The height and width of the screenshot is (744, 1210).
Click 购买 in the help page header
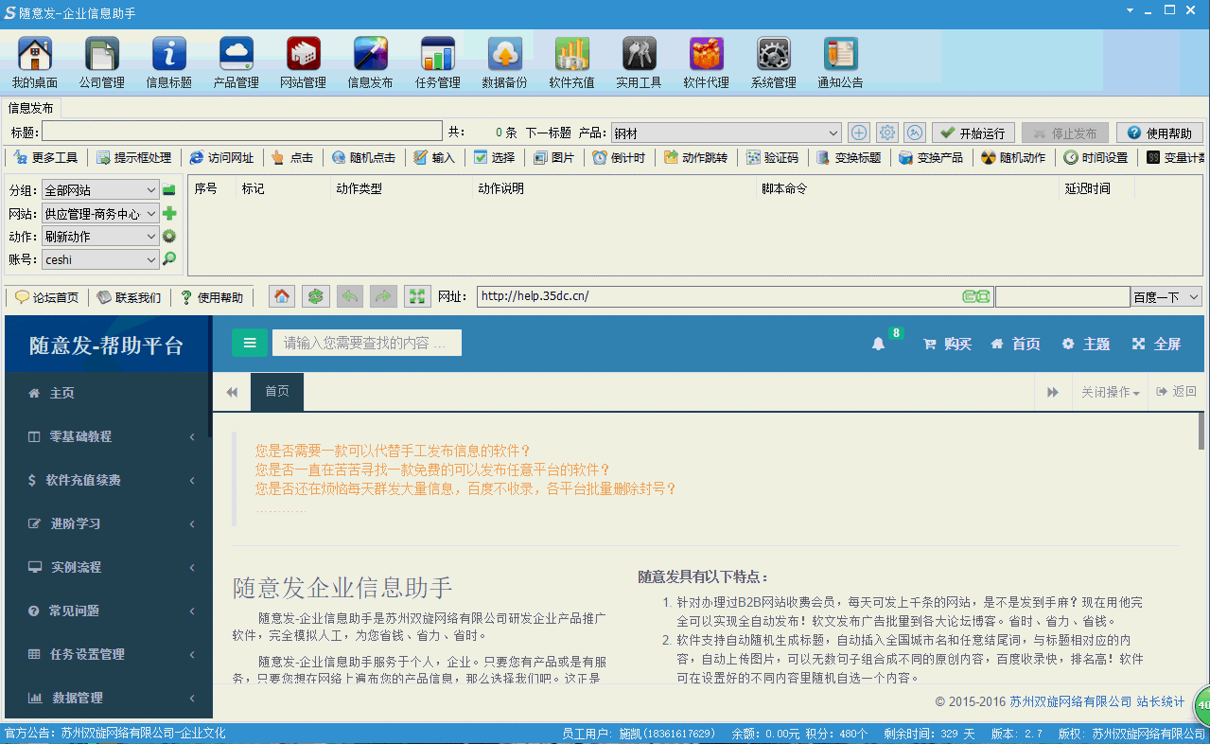pos(948,344)
